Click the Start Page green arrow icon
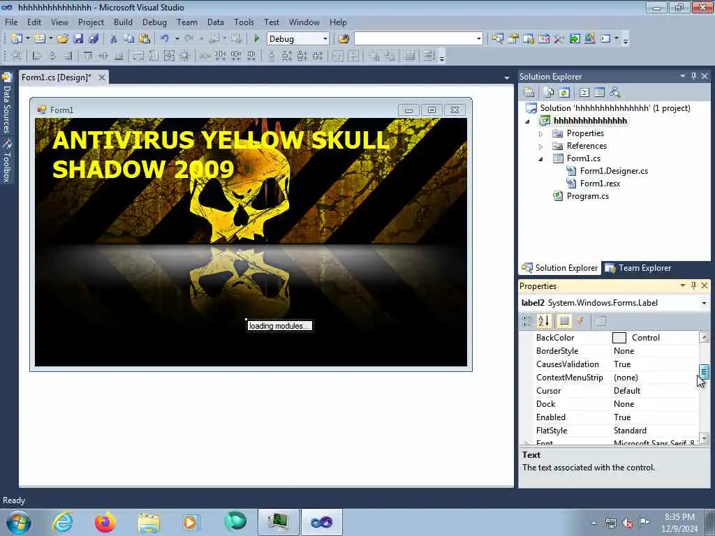 [575, 39]
